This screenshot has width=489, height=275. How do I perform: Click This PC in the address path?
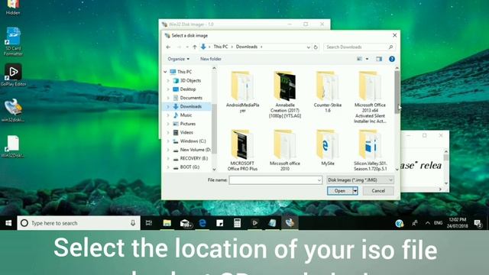[x=221, y=47]
